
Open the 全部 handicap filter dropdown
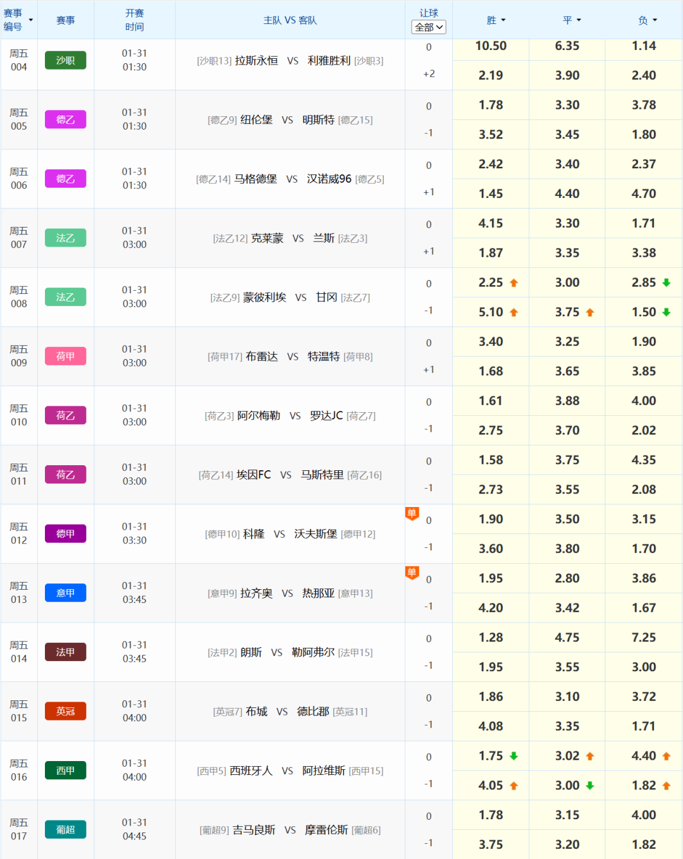point(429,27)
